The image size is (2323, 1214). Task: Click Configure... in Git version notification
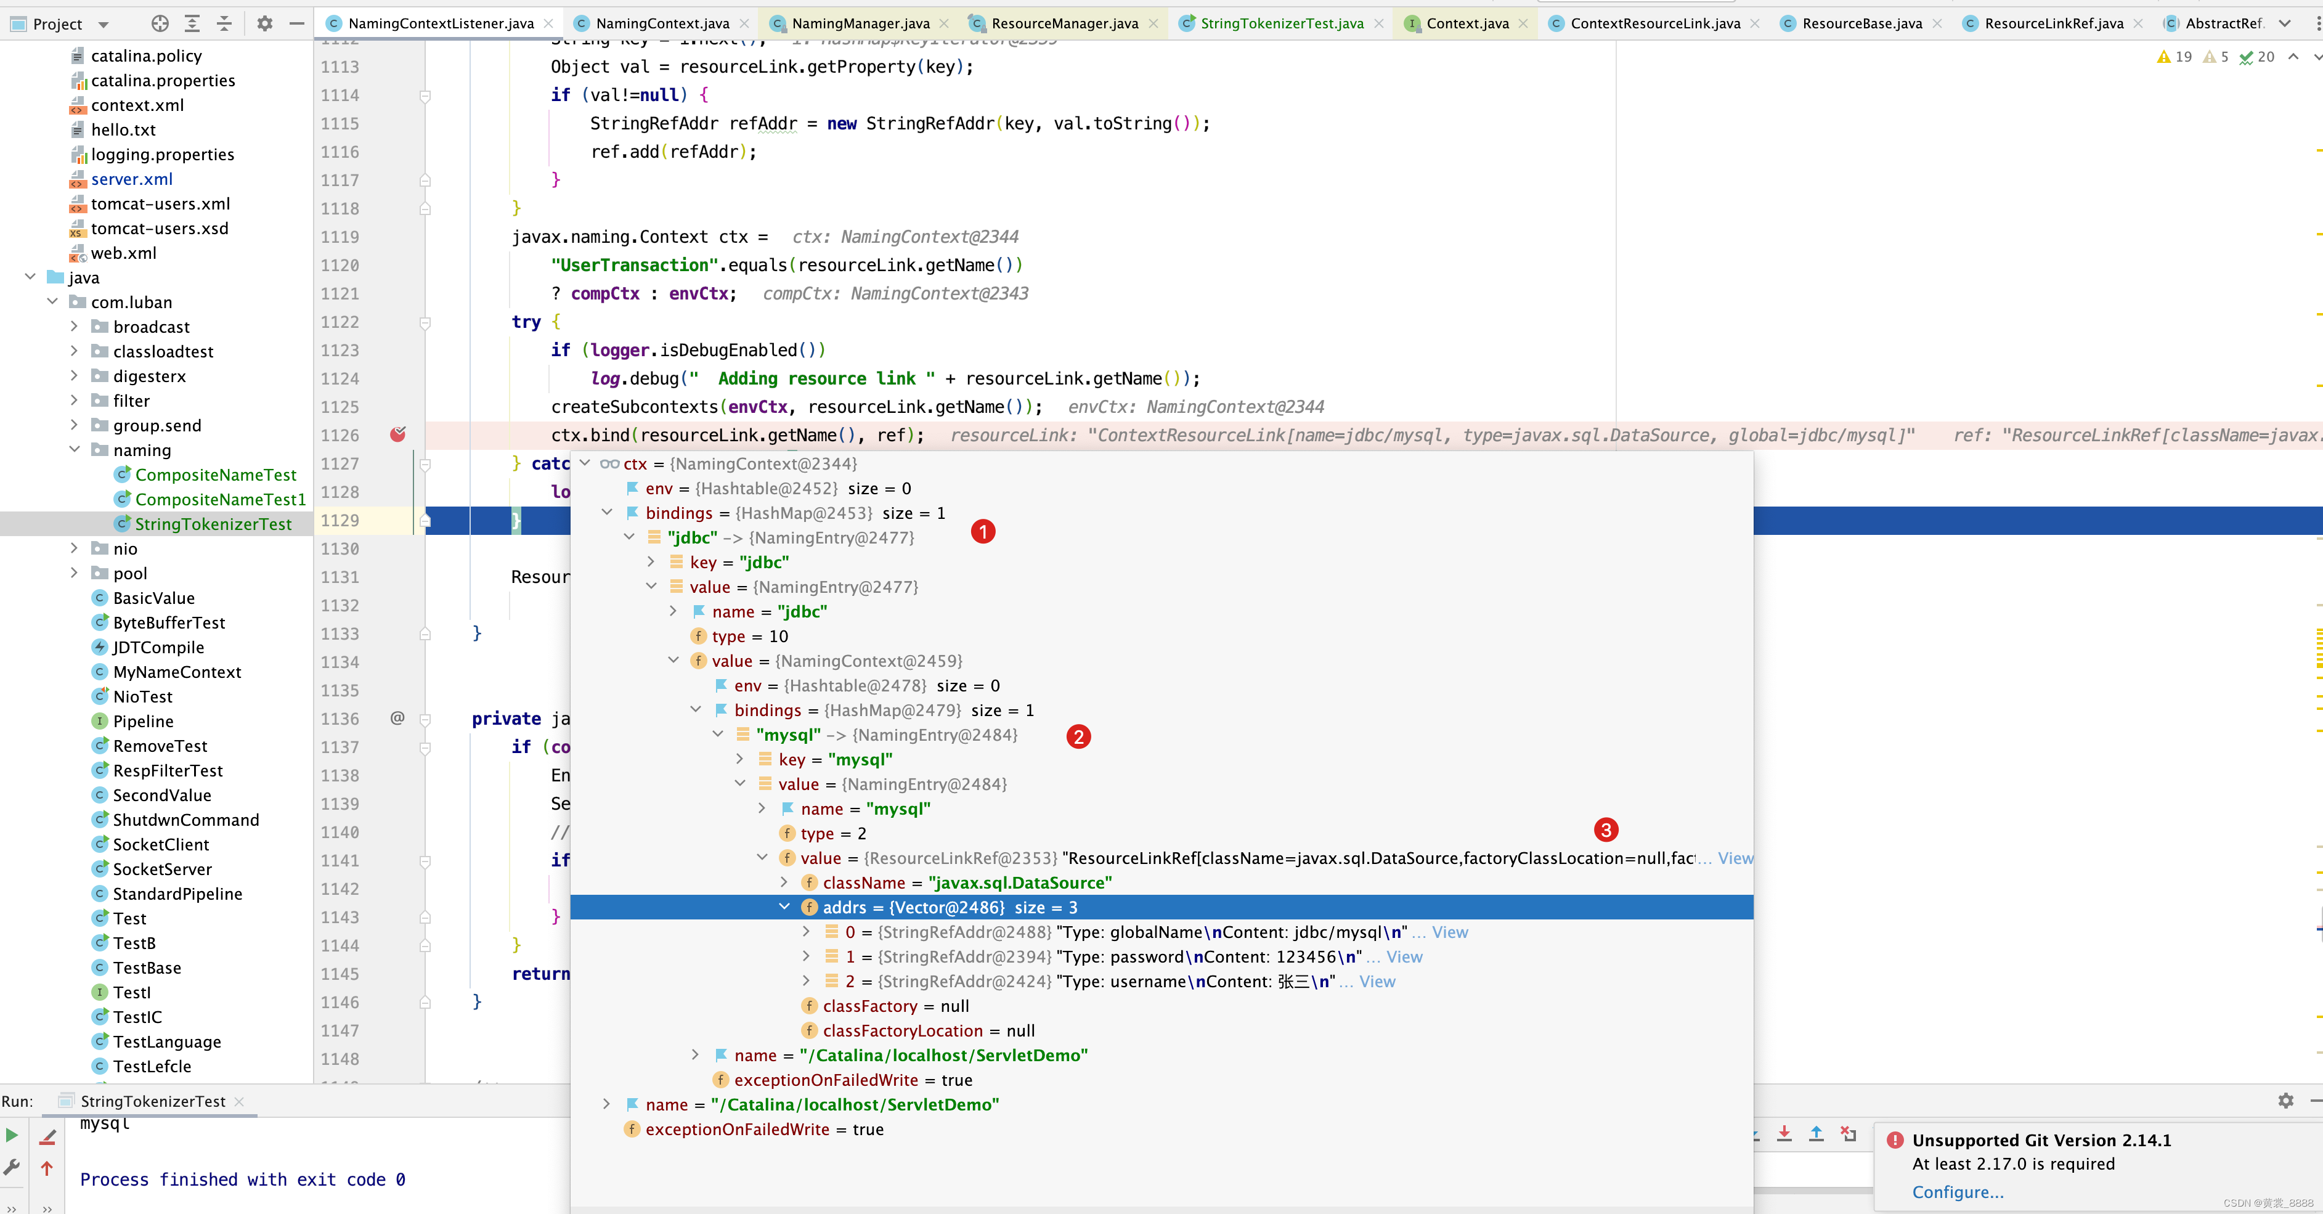click(x=1958, y=1191)
